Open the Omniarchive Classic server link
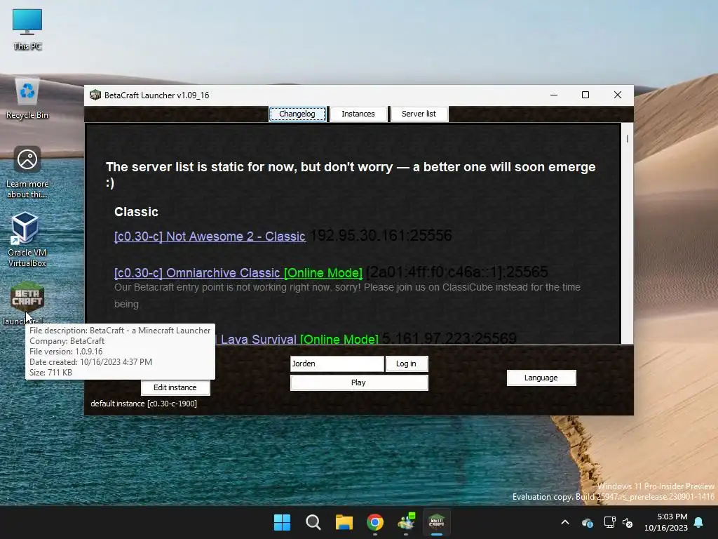 pos(238,273)
